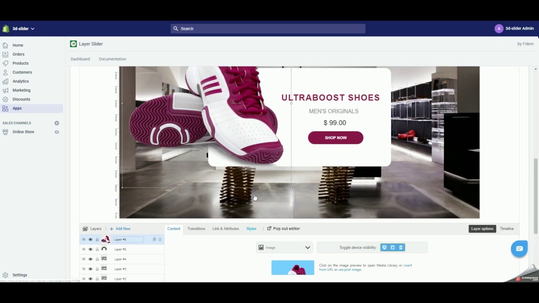Edit the Layer #6 name field
This screenshot has width=539, height=303.
tap(128, 239)
